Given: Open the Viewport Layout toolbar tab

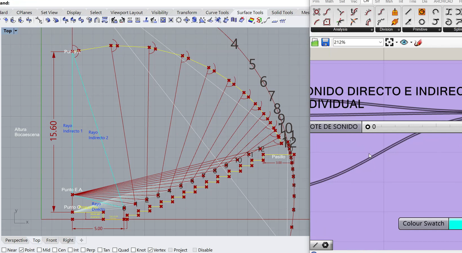Looking at the screenshot, I should [x=126, y=12].
